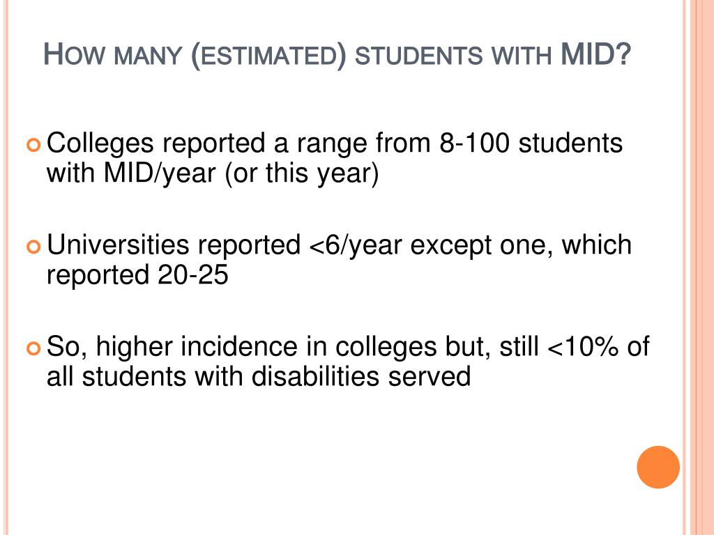Click the text 'with MID/year'
Image resolution: width=714 pixels, height=535 pixels.
tap(131, 173)
